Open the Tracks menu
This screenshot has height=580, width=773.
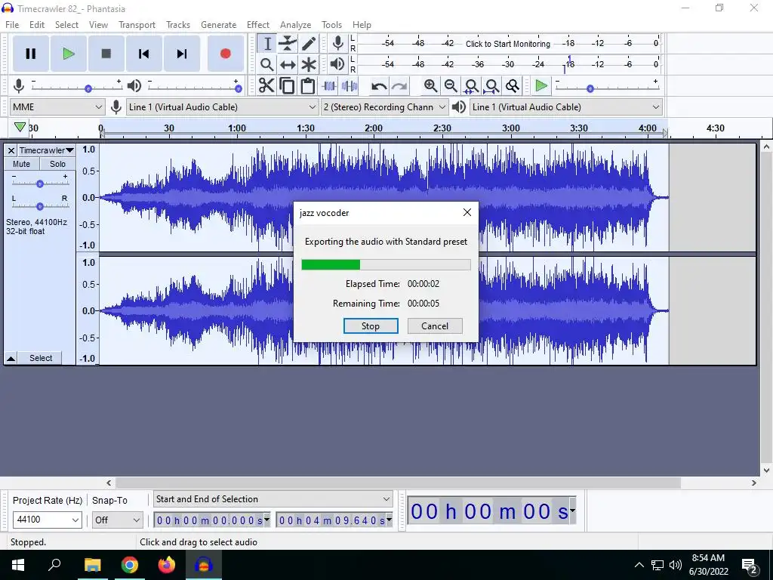pyautogui.click(x=178, y=25)
